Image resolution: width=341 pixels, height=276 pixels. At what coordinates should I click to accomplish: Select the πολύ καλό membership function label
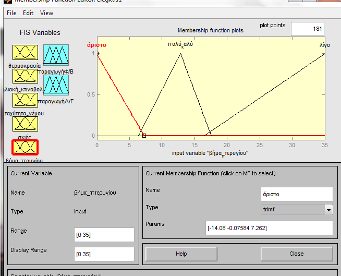click(x=180, y=44)
